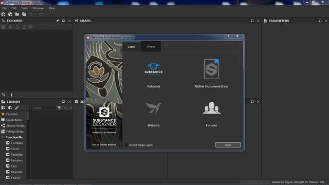This screenshot has height=185, width=329.
Task: Click the Redo arrow in main toolbar
Action: click(41, 14)
